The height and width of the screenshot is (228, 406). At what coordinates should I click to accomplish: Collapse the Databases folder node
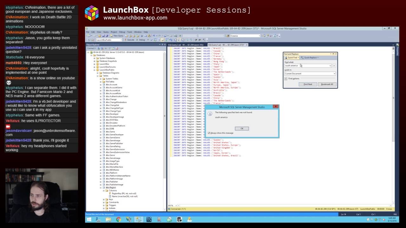coord(91,55)
